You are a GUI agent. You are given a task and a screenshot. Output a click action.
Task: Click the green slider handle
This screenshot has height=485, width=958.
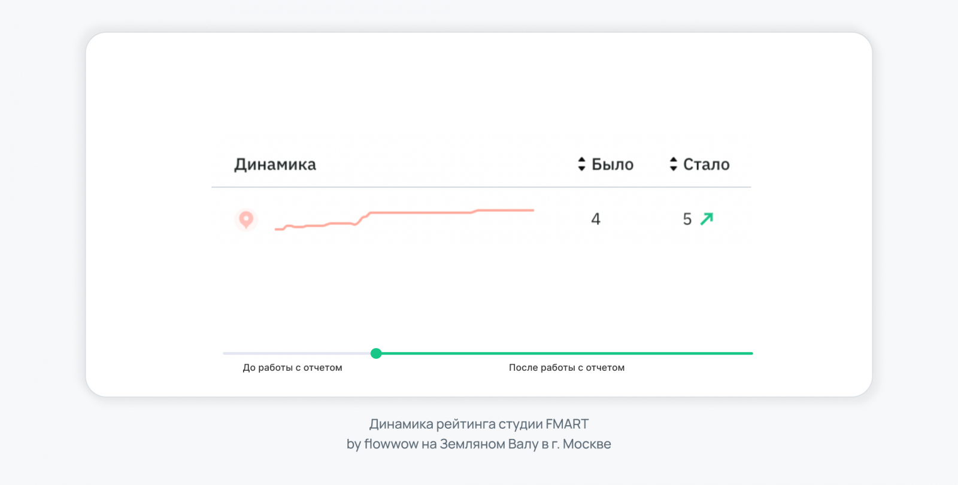point(376,353)
